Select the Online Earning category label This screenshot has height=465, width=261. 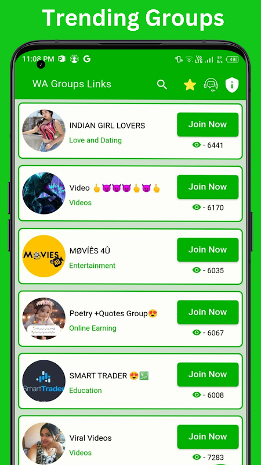(93, 328)
